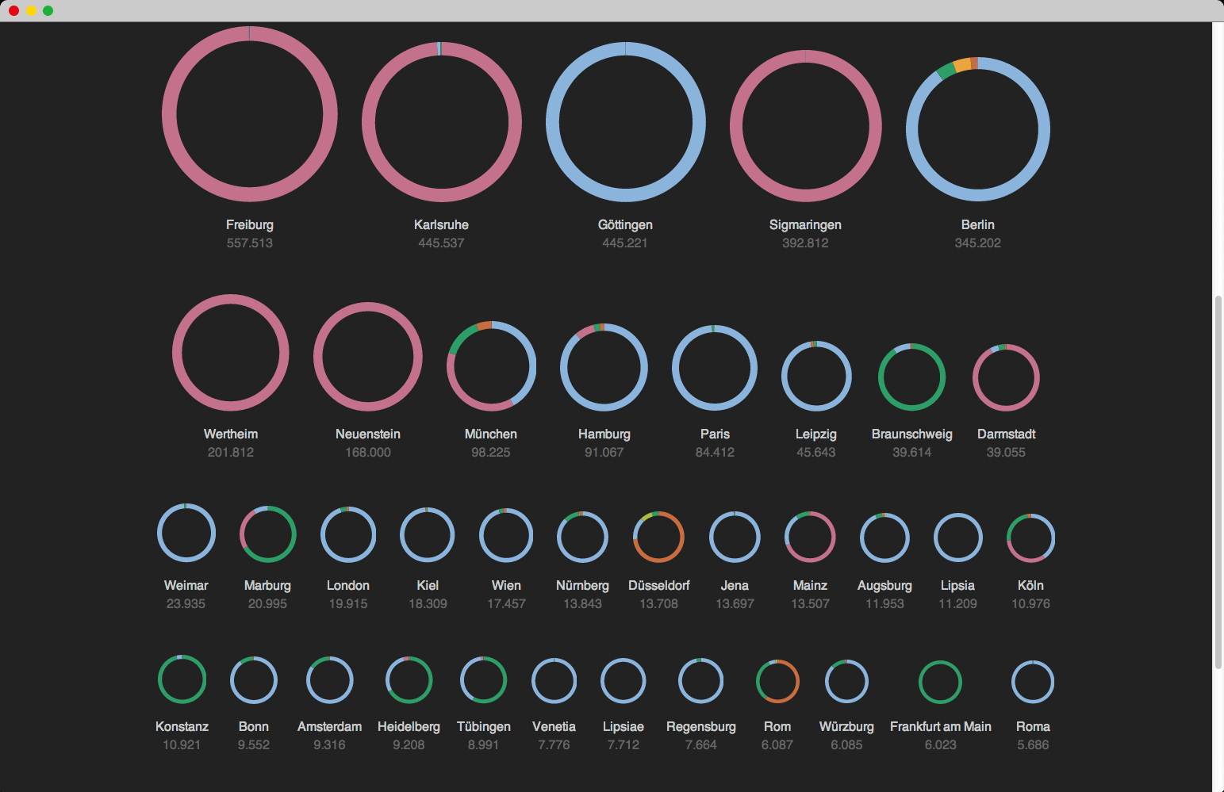Select the Karlsruhe donut chart

[442, 122]
